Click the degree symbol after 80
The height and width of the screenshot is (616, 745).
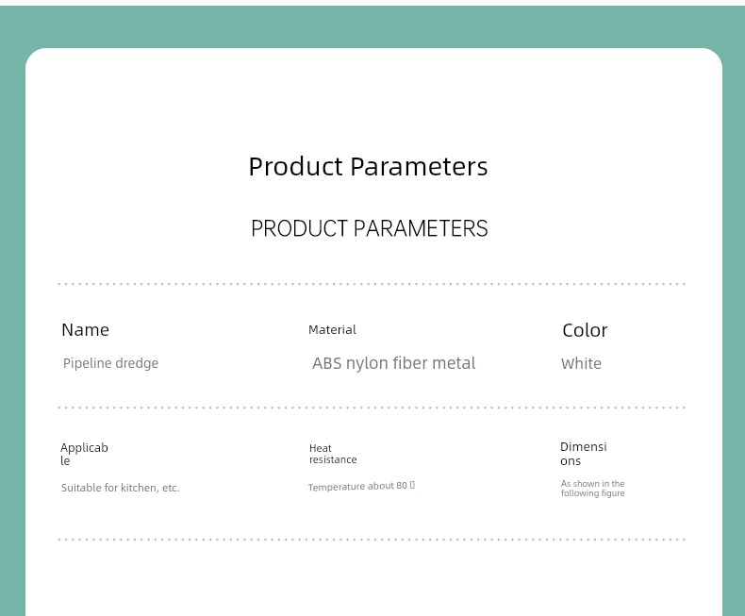(412, 485)
